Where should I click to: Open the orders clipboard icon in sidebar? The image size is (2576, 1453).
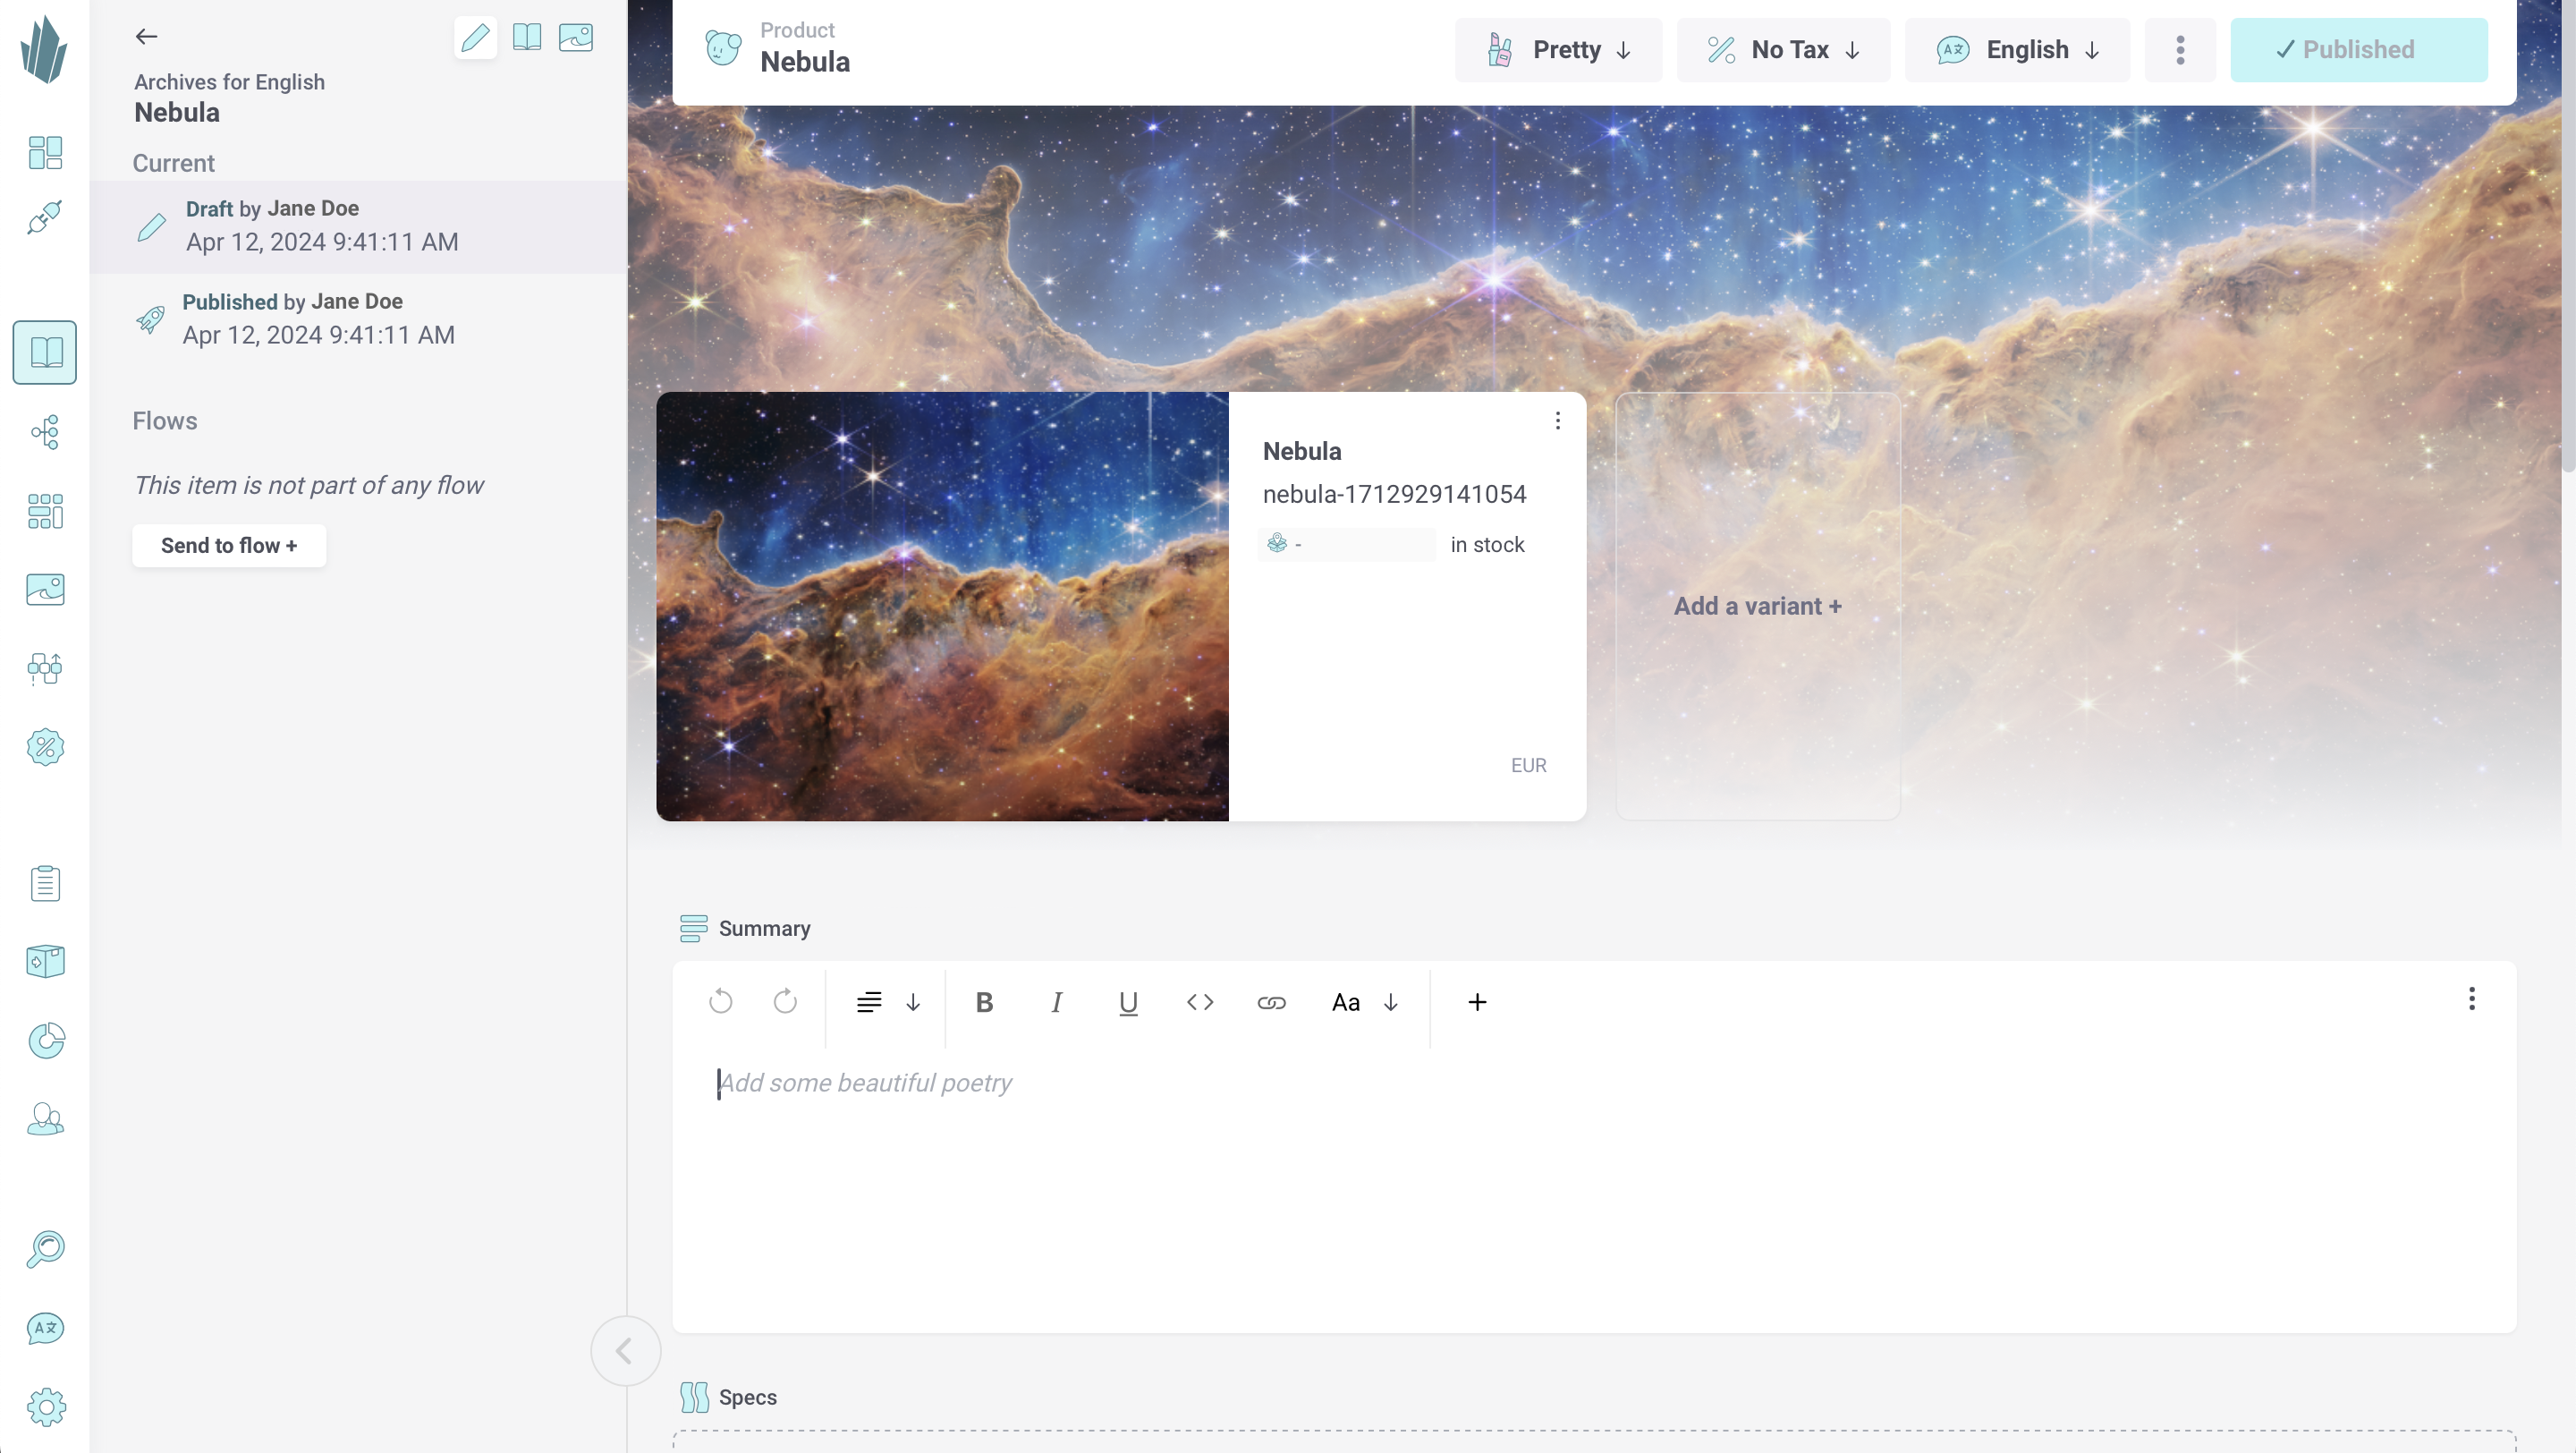click(x=45, y=883)
